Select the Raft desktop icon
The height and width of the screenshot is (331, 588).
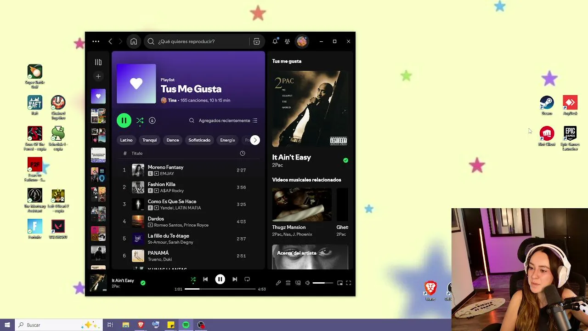point(35,105)
